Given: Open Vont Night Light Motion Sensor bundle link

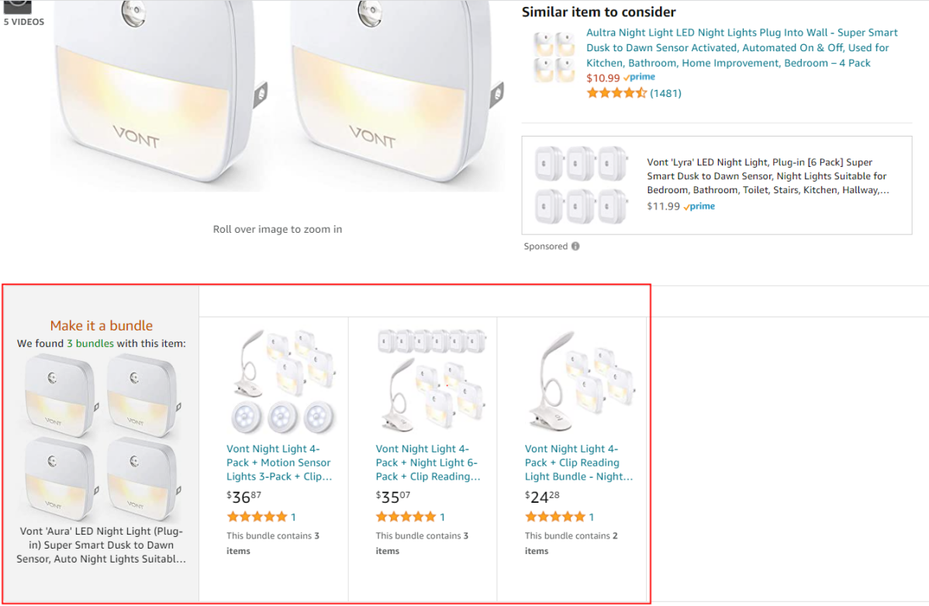Looking at the screenshot, I should tap(279, 462).
